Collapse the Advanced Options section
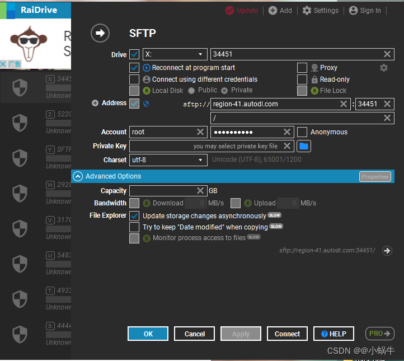Screen dimensions: 404x361 [78, 176]
